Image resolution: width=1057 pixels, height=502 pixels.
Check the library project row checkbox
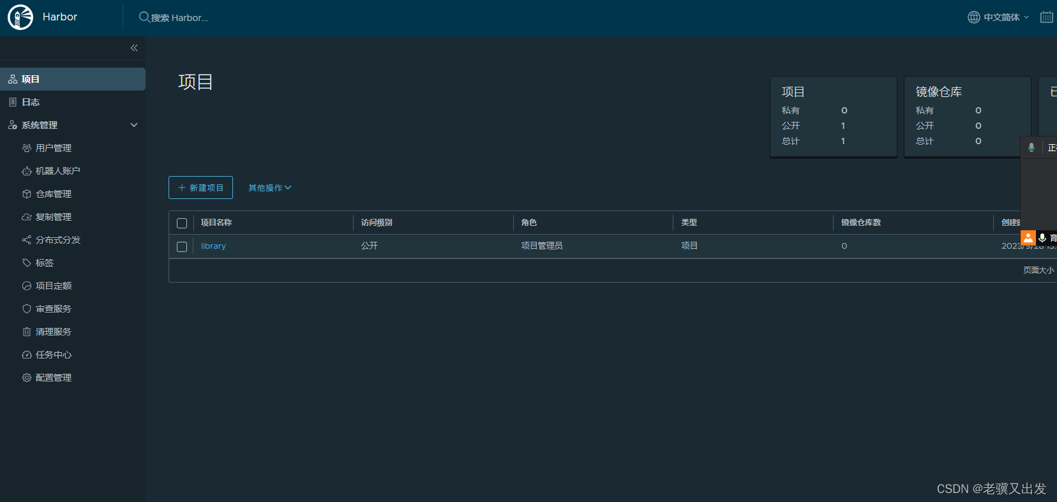click(x=182, y=246)
